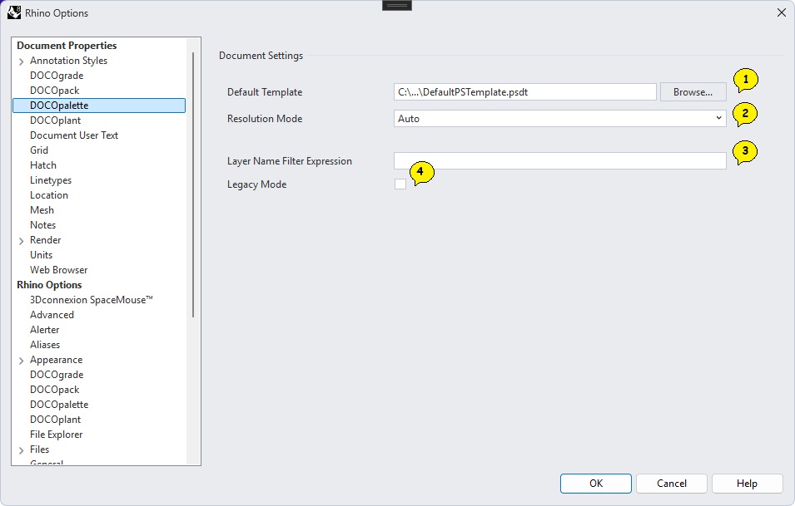This screenshot has height=506, width=795.
Task: Click the Rhino icon in the title bar
Action: click(14, 12)
